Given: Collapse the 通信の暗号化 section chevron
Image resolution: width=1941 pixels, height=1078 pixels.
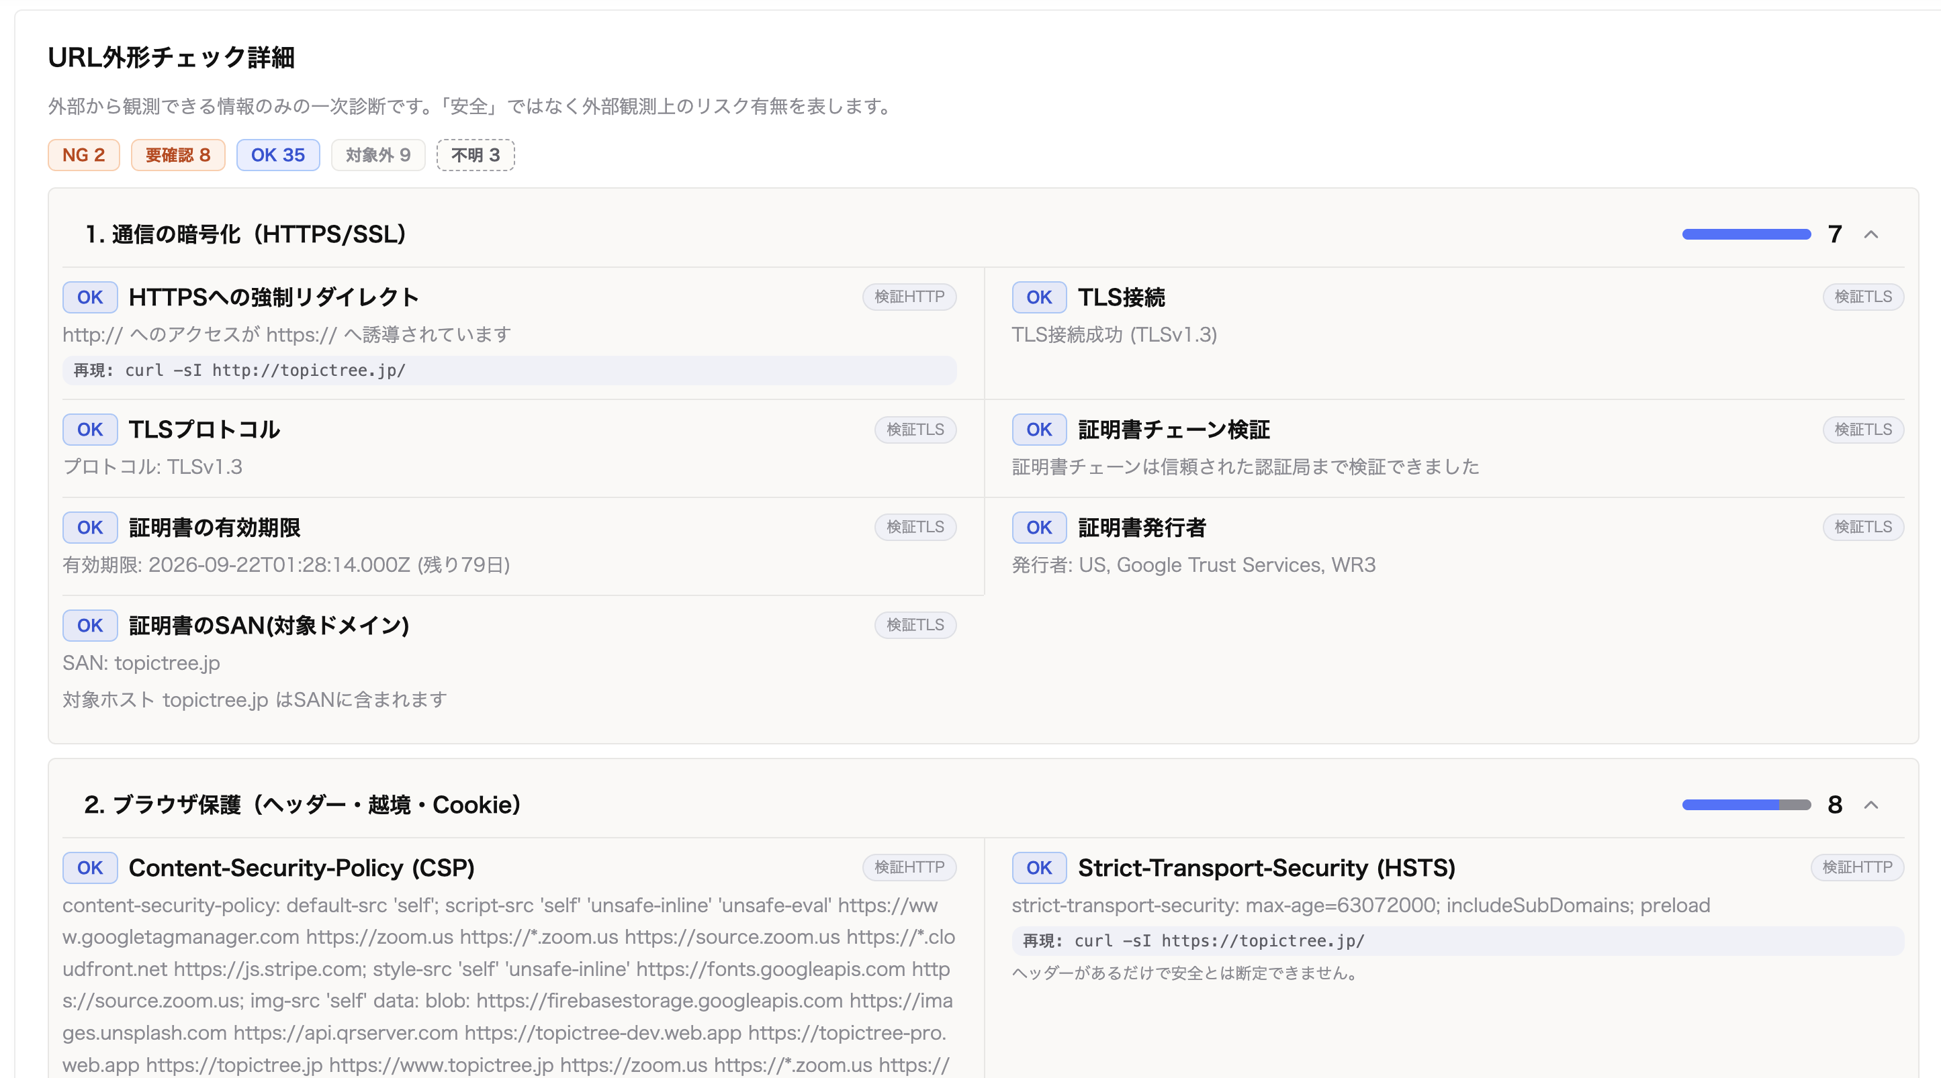Looking at the screenshot, I should 1870,235.
